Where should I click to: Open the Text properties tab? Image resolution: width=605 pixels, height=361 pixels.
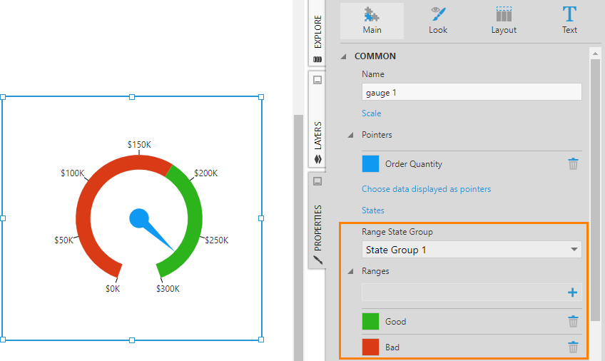pos(569,21)
